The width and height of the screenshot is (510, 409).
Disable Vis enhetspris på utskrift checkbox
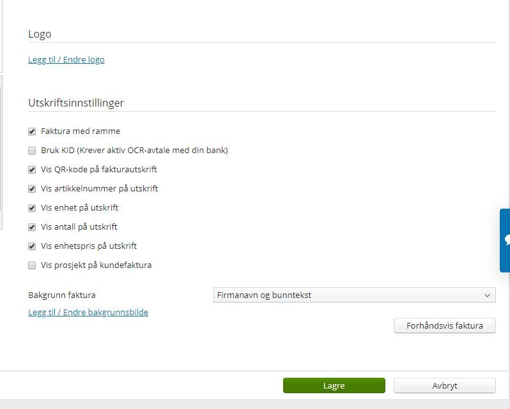[x=32, y=246]
